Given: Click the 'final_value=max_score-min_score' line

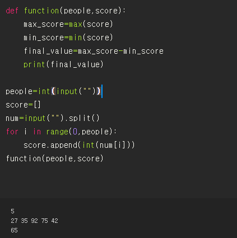Looking at the screenshot, I should click(x=94, y=51).
